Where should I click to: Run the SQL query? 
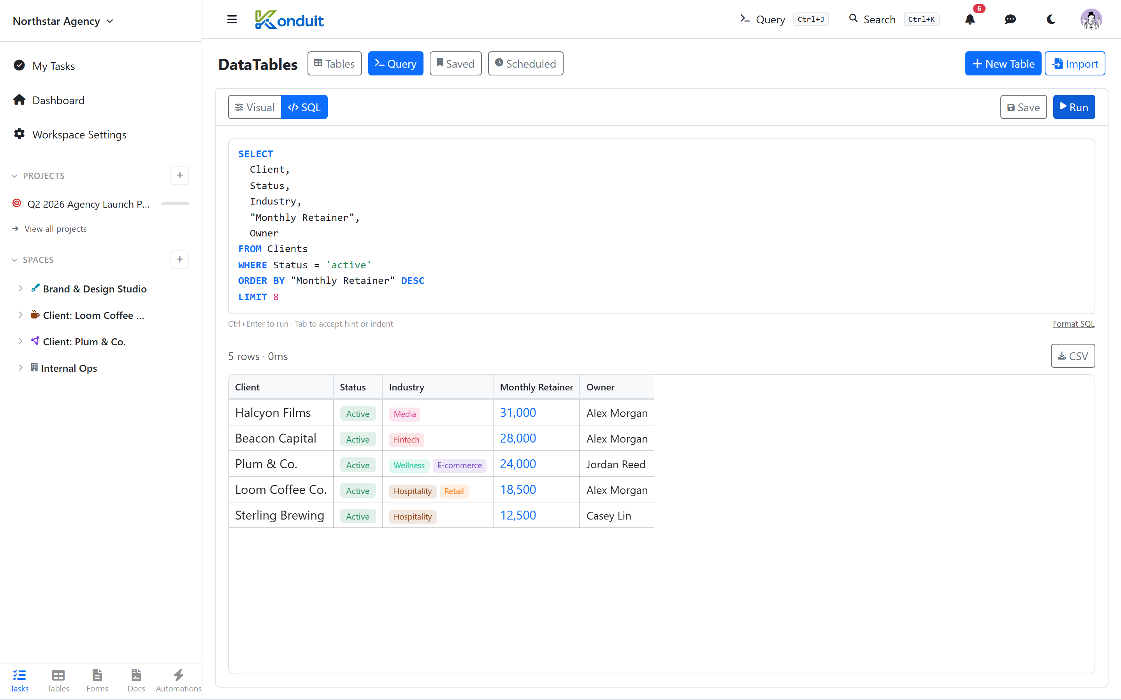pos(1074,107)
